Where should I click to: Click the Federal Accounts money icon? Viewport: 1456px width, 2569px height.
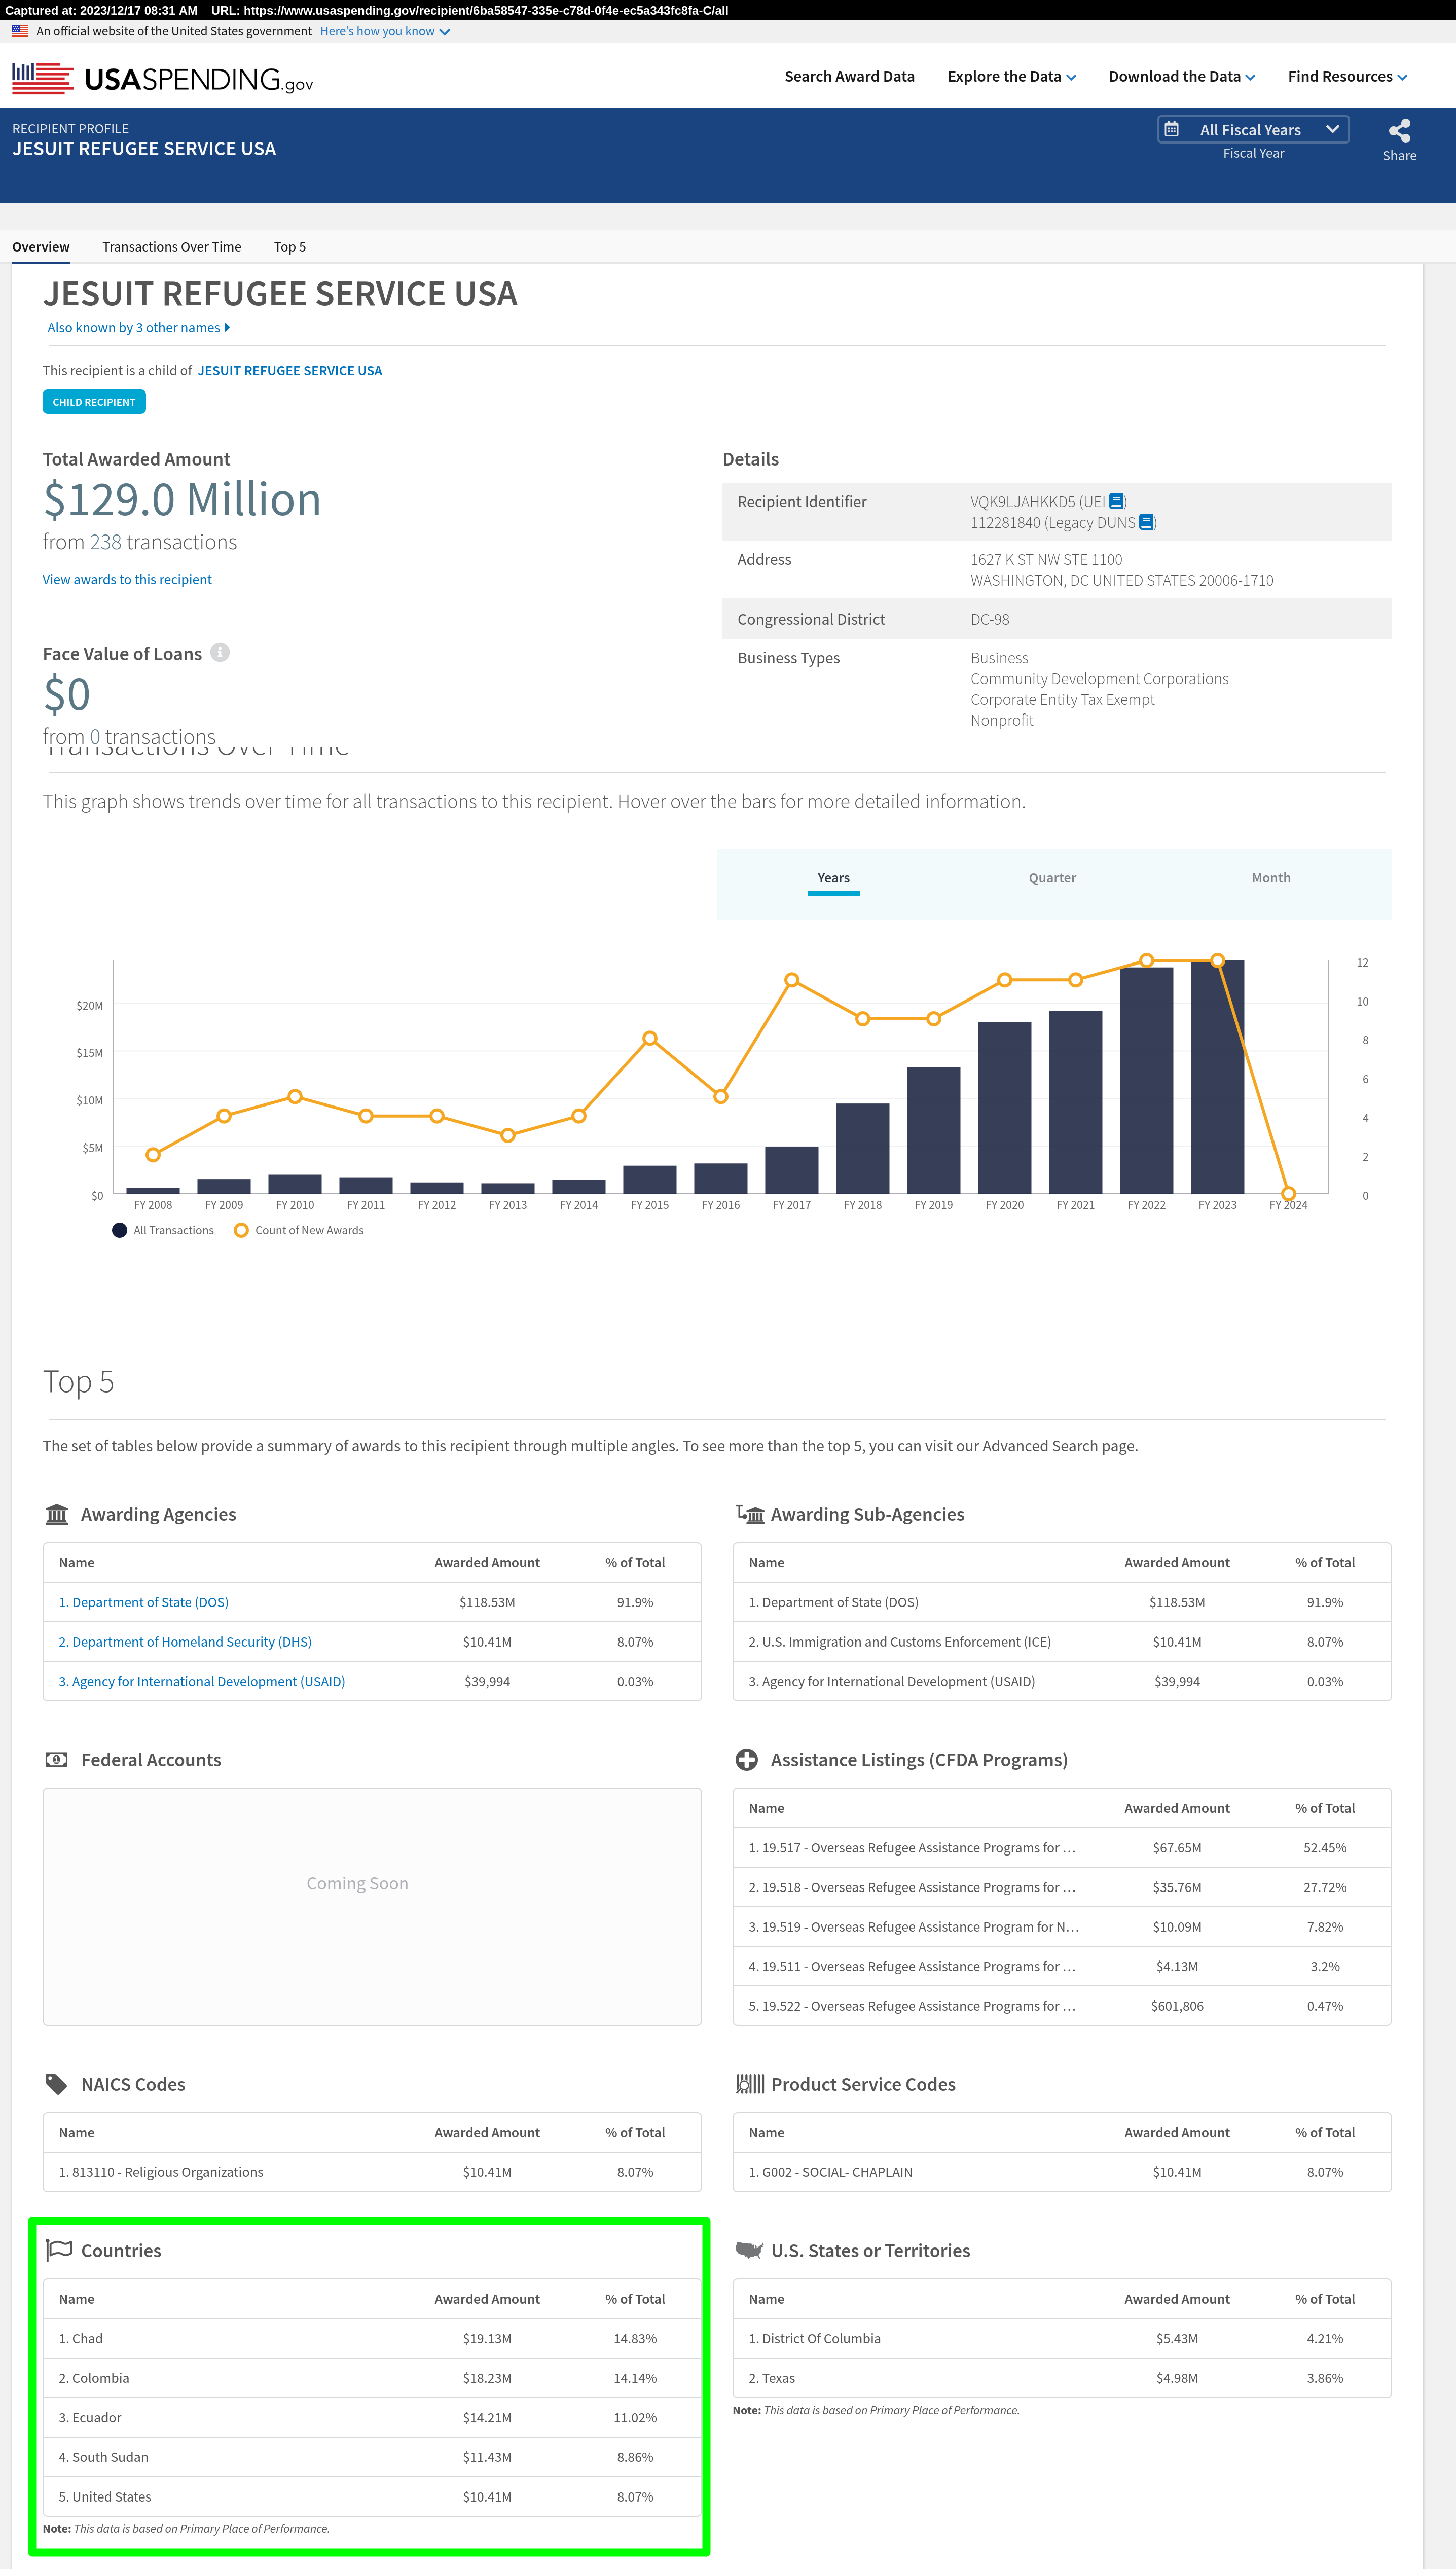[57, 1759]
